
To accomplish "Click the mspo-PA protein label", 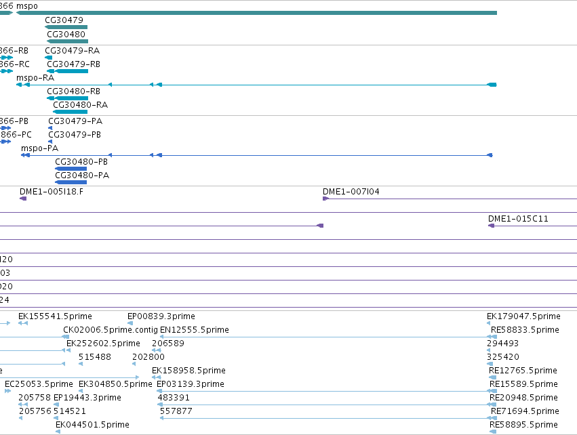I will pos(40,148).
